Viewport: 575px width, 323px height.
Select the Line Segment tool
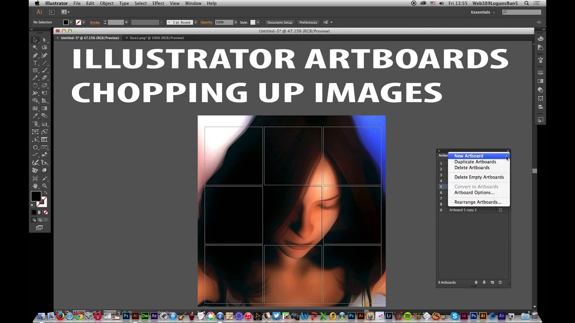coord(44,63)
